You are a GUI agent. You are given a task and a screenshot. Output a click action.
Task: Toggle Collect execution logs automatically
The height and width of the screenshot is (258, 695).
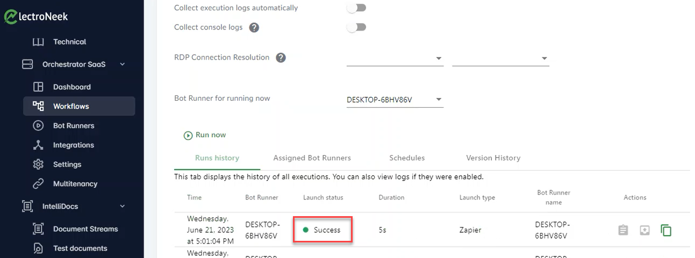pos(356,8)
